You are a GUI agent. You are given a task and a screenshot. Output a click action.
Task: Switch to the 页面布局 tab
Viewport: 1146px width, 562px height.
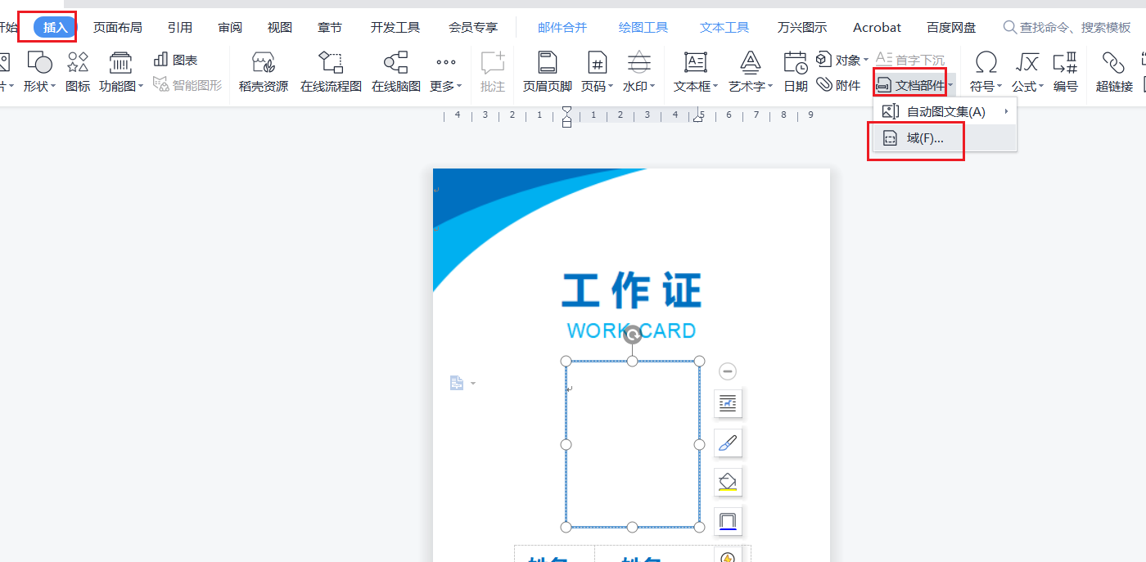point(117,27)
